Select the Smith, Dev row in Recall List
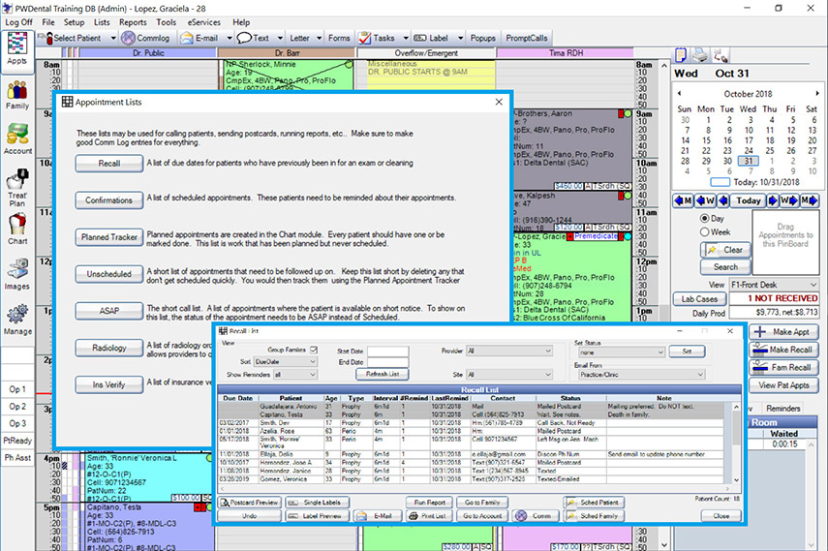 (471, 423)
